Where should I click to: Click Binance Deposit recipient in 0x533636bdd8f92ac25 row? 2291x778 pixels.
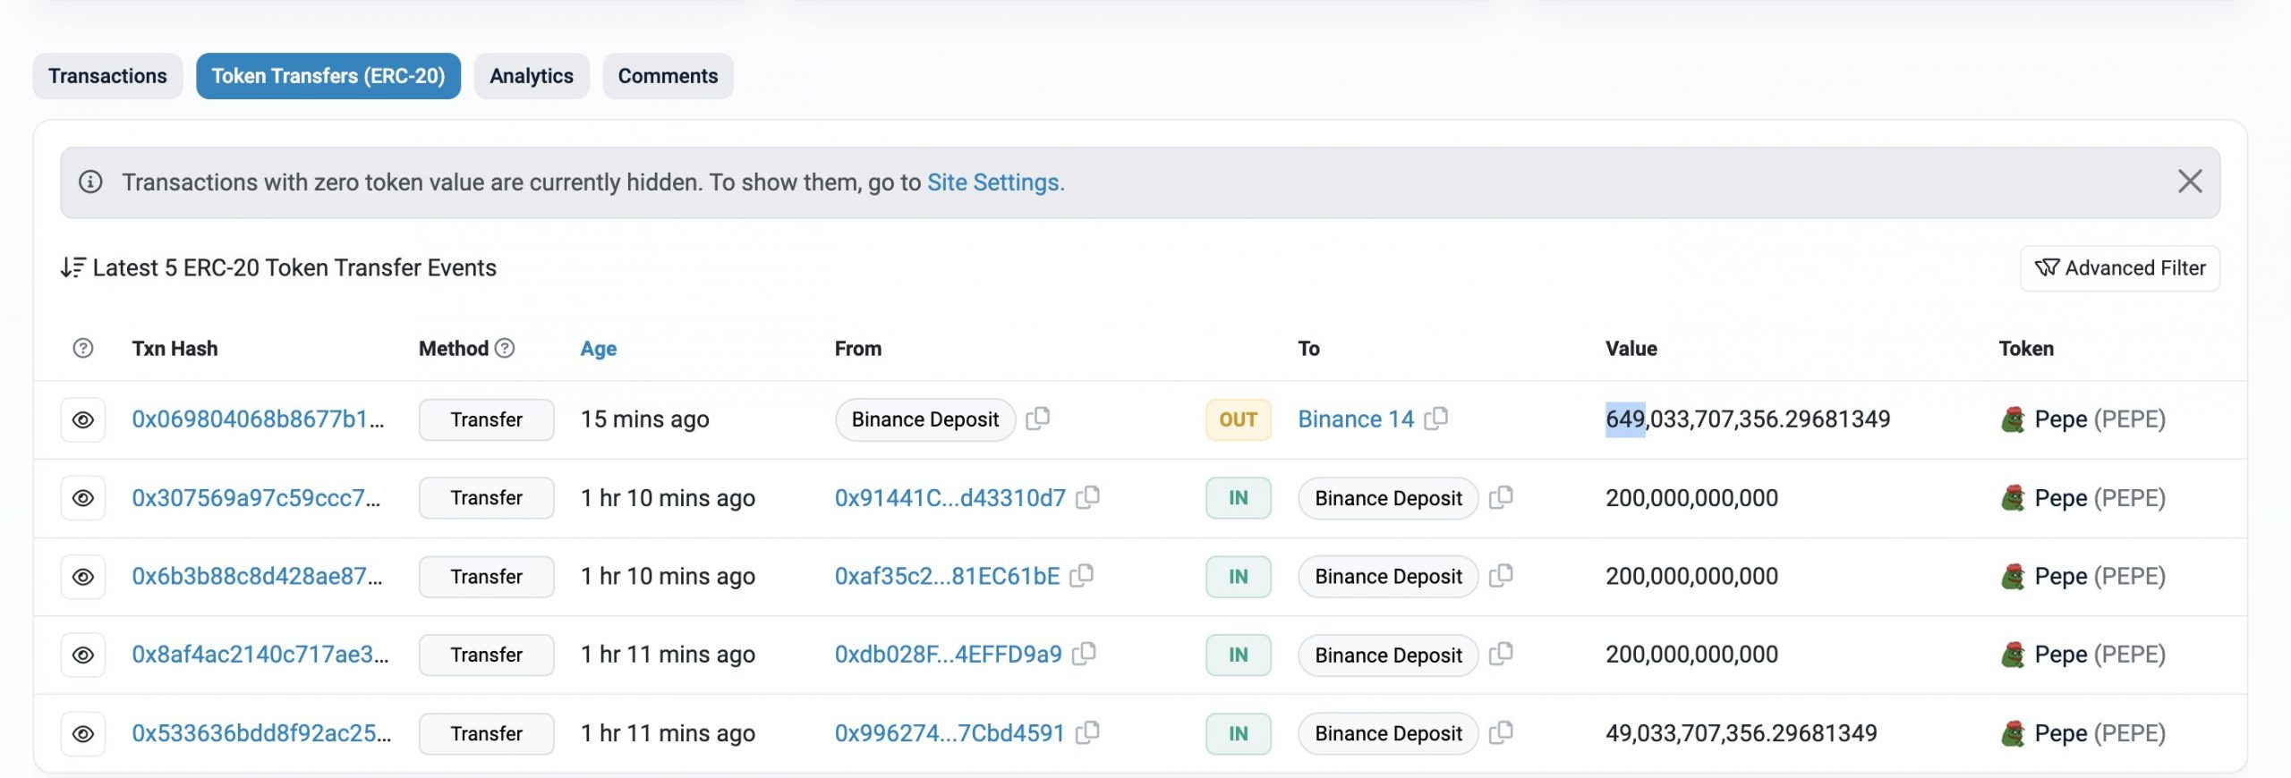(1389, 733)
